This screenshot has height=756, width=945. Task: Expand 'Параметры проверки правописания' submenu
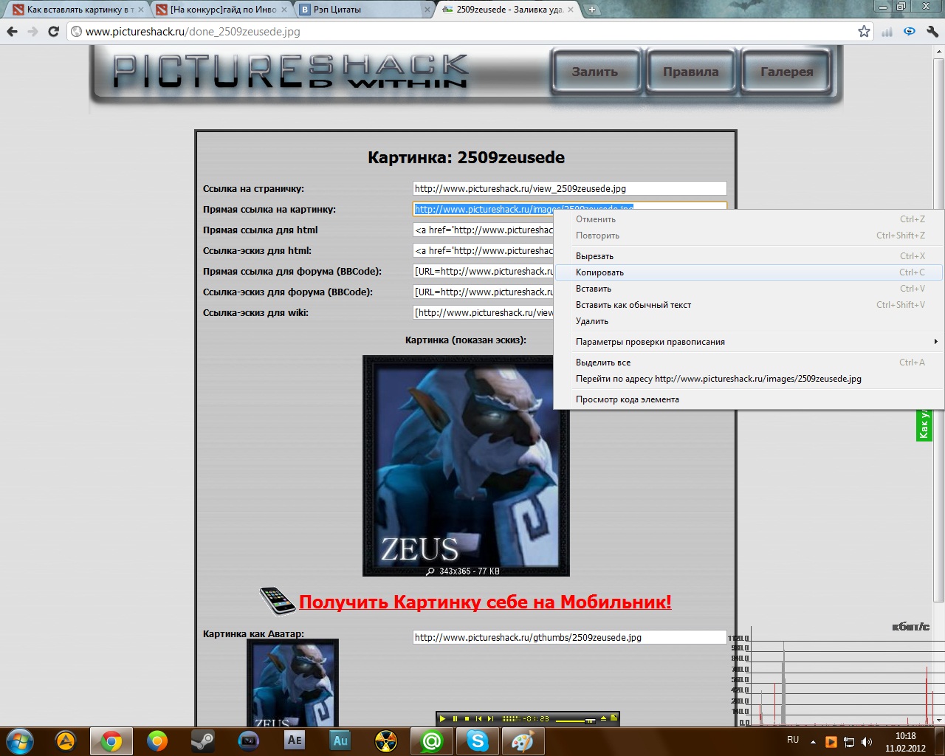point(749,342)
